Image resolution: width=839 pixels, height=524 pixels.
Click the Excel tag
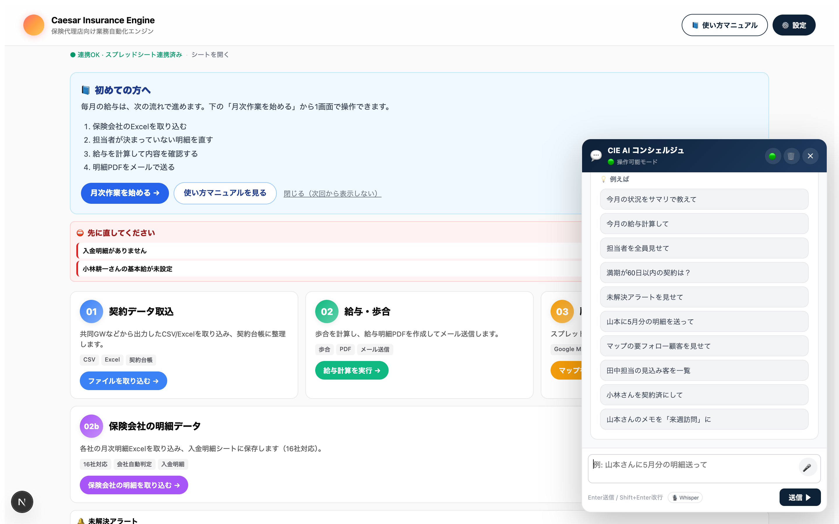click(112, 360)
